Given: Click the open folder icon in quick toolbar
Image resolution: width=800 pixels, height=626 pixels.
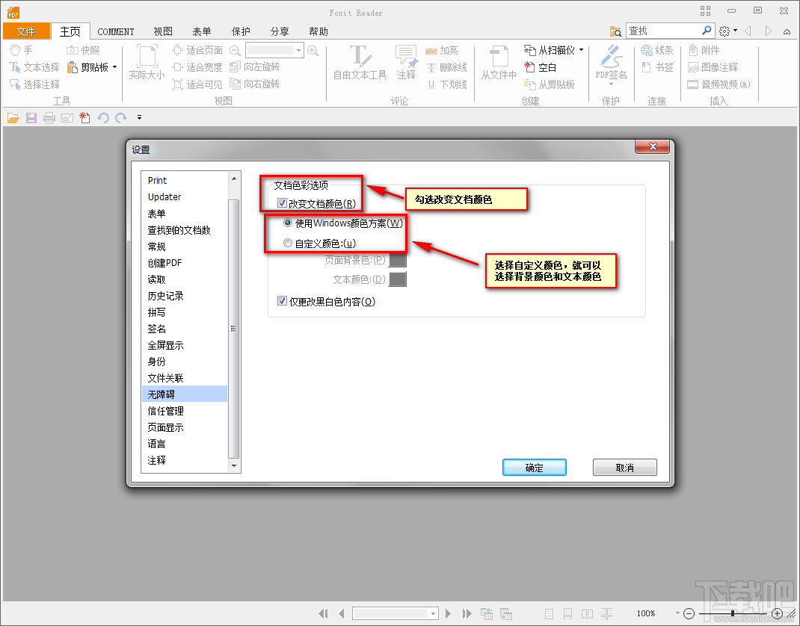Looking at the screenshot, I should click(x=13, y=118).
